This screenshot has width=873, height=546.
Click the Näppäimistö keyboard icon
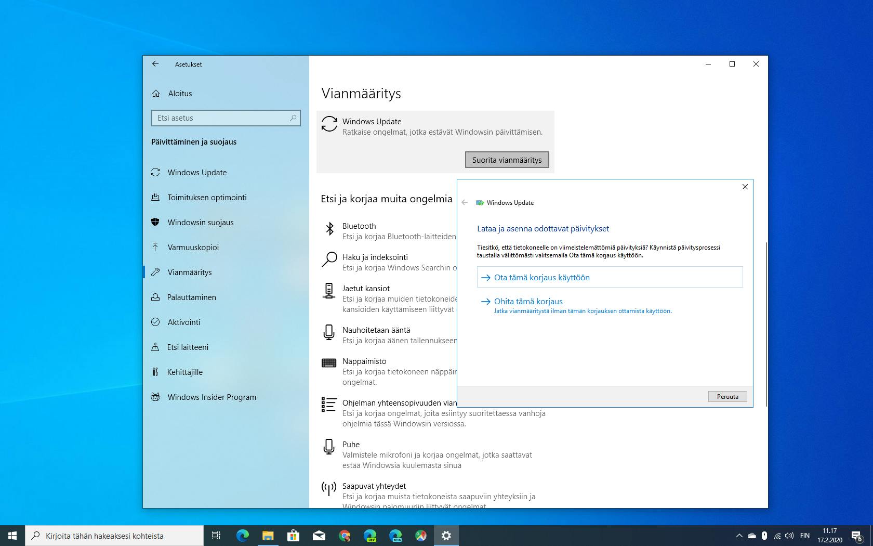pyautogui.click(x=328, y=363)
